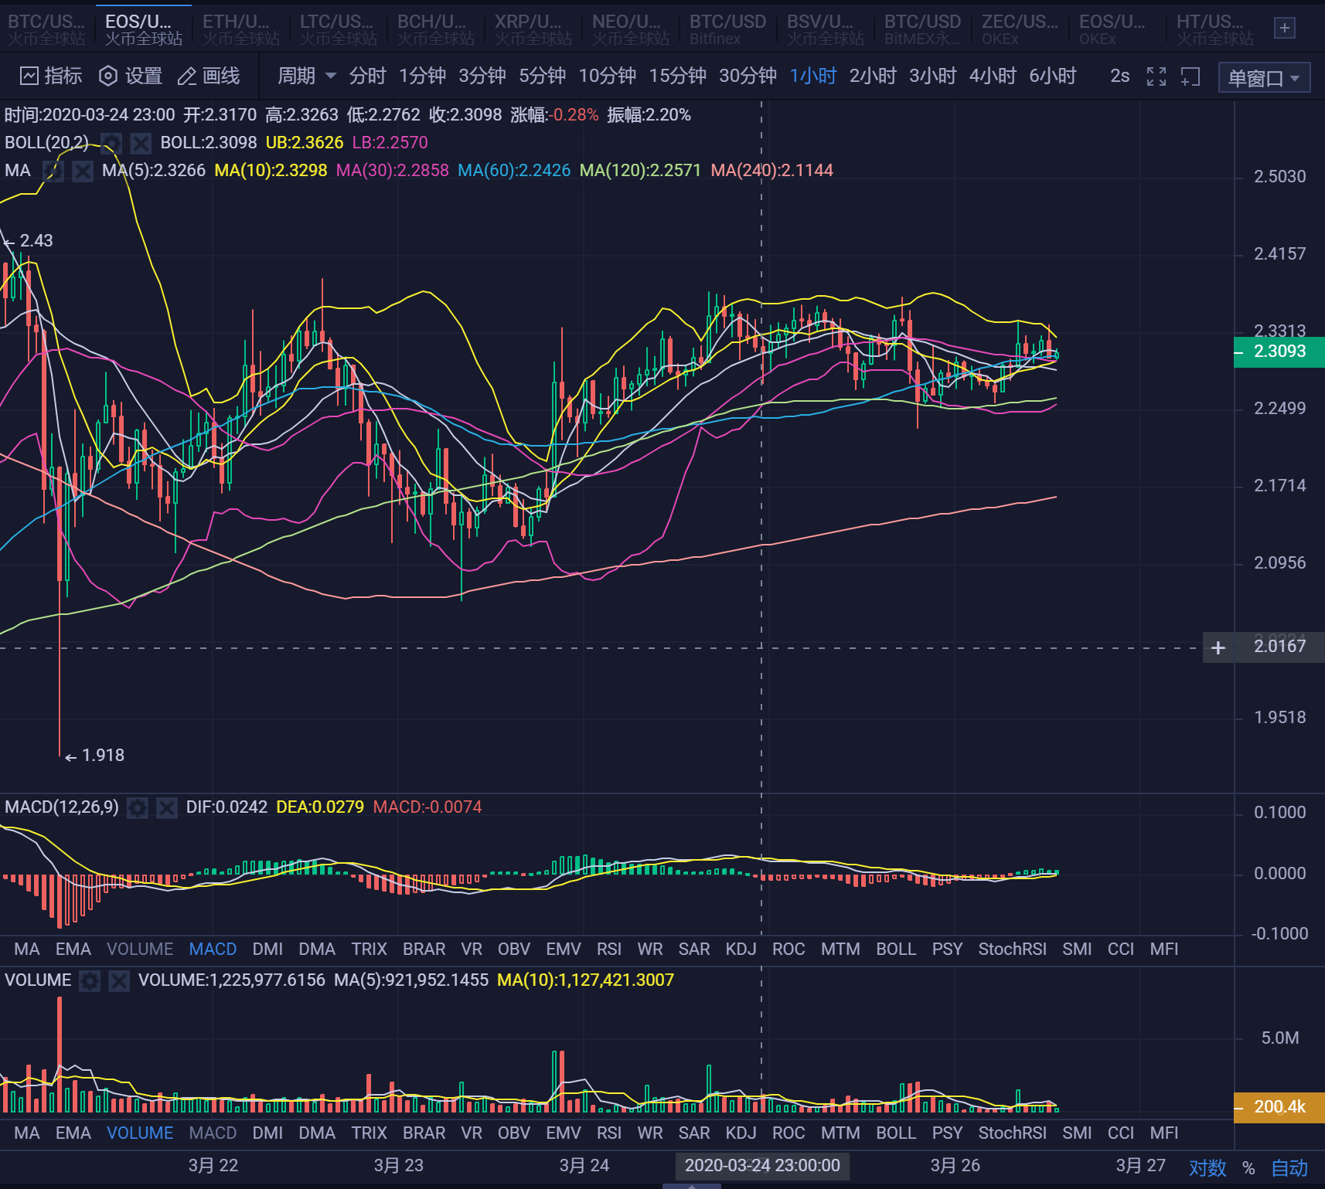
Task: Toggle 对数 logarithmic scale
Action: 1207,1167
